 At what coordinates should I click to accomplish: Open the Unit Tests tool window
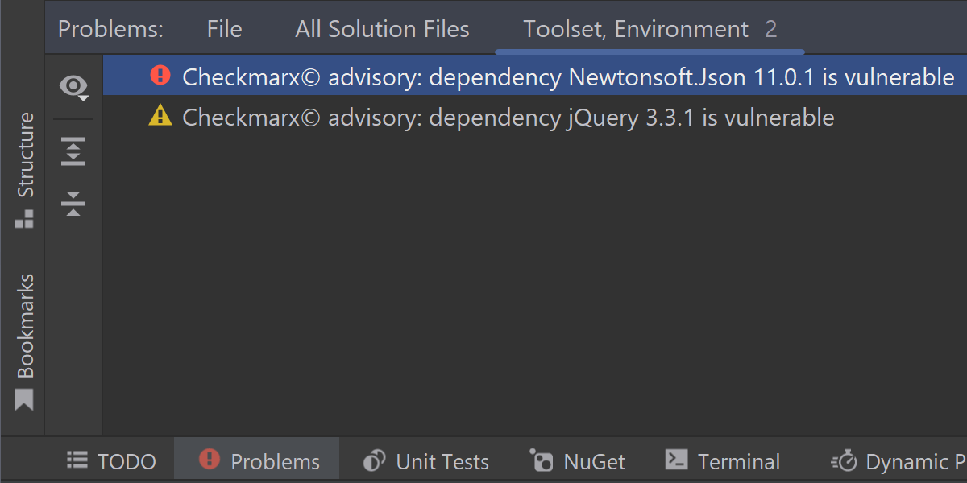point(426,461)
